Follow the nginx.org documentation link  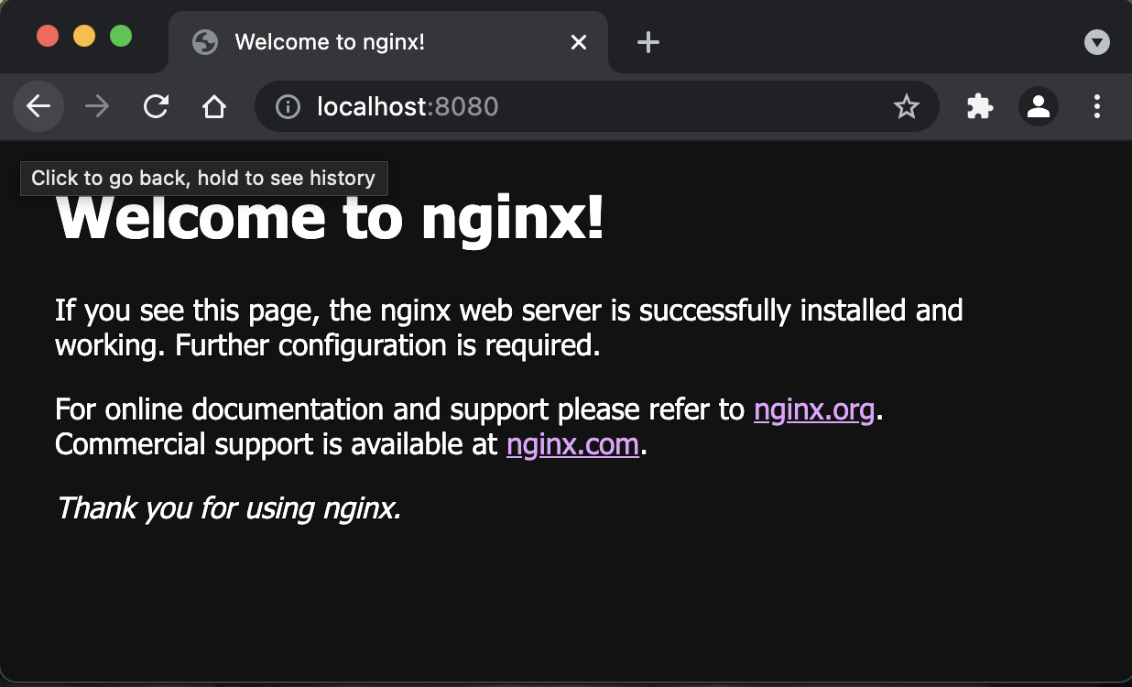[813, 409]
